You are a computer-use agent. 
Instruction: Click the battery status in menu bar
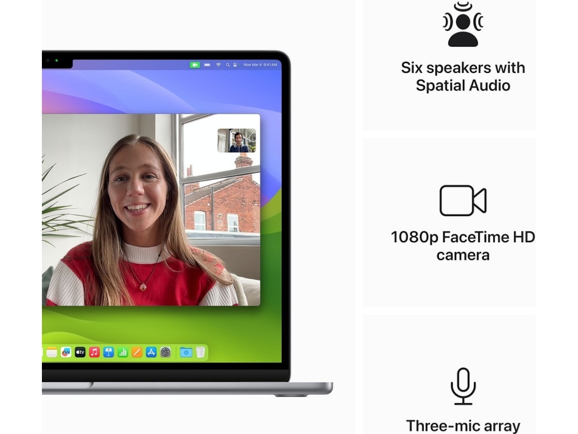click(x=207, y=65)
